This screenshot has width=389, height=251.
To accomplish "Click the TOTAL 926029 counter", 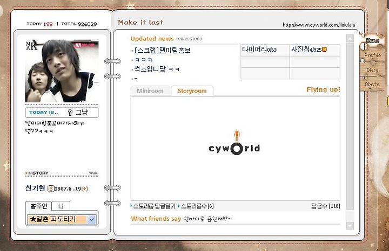I will point(79,24).
